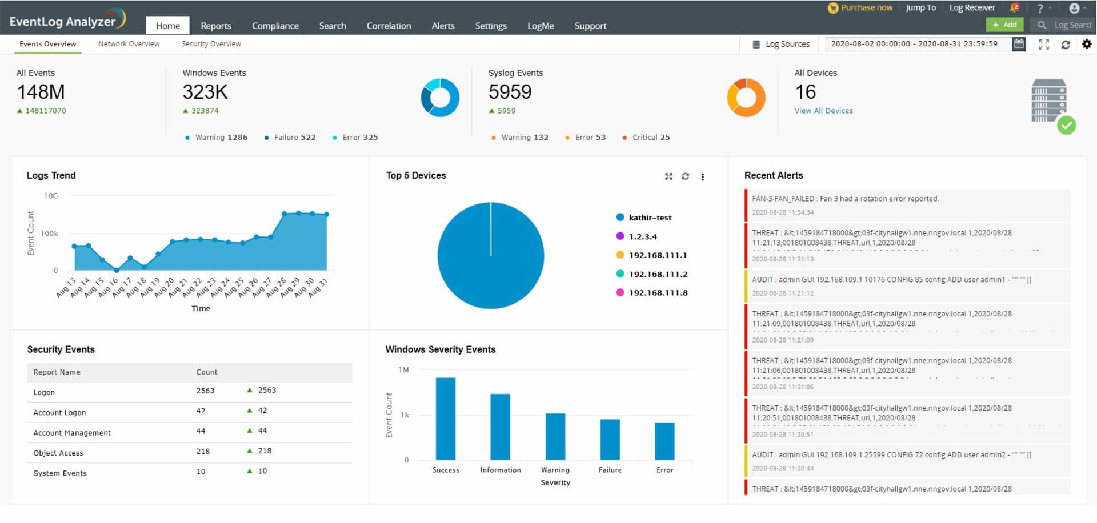
Task: Click View All Devices link
Action: [x=823, y=111]
